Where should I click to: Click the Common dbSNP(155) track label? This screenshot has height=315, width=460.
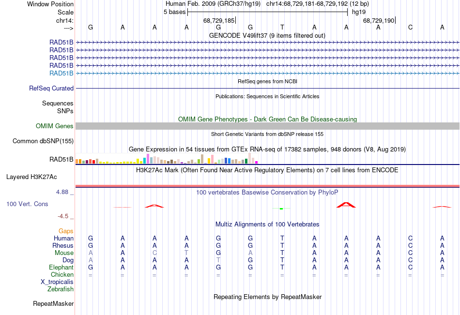click(43, 141)
